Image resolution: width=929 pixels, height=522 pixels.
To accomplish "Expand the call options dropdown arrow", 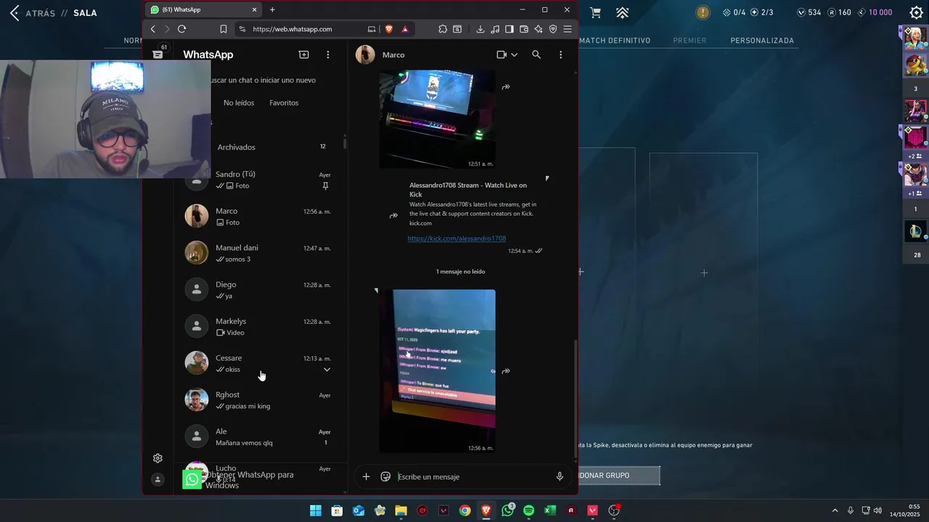I will coord(514,54).
